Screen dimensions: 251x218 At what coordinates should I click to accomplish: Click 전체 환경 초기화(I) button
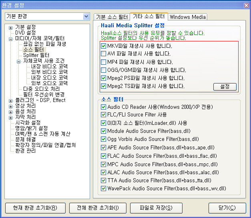pos(98,208)
